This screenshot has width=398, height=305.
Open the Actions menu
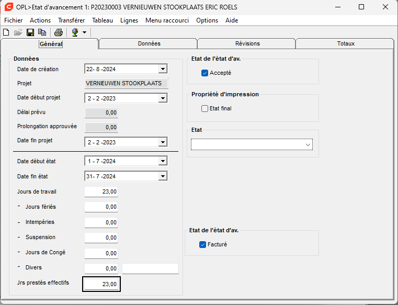[x=40, y=20]
